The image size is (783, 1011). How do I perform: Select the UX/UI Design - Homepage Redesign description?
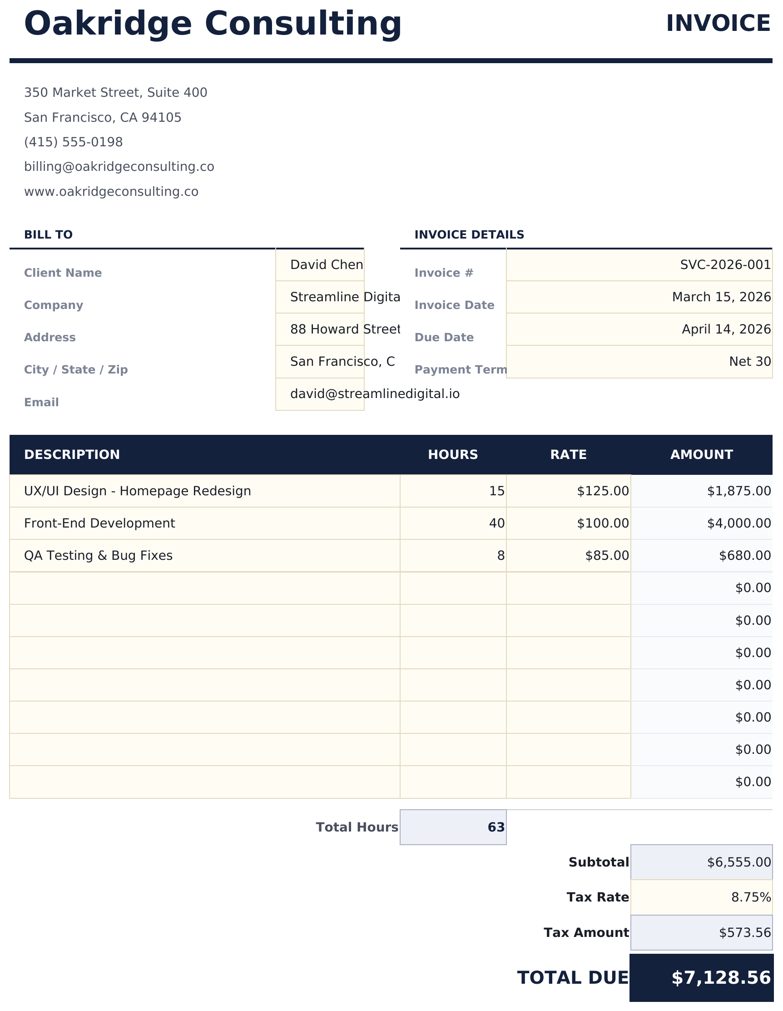204,491
